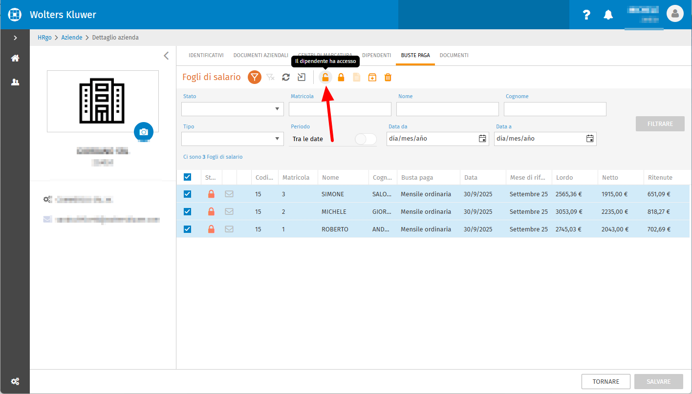
Task: Refresh the Fogli di salario list
Action: point(286,77)
